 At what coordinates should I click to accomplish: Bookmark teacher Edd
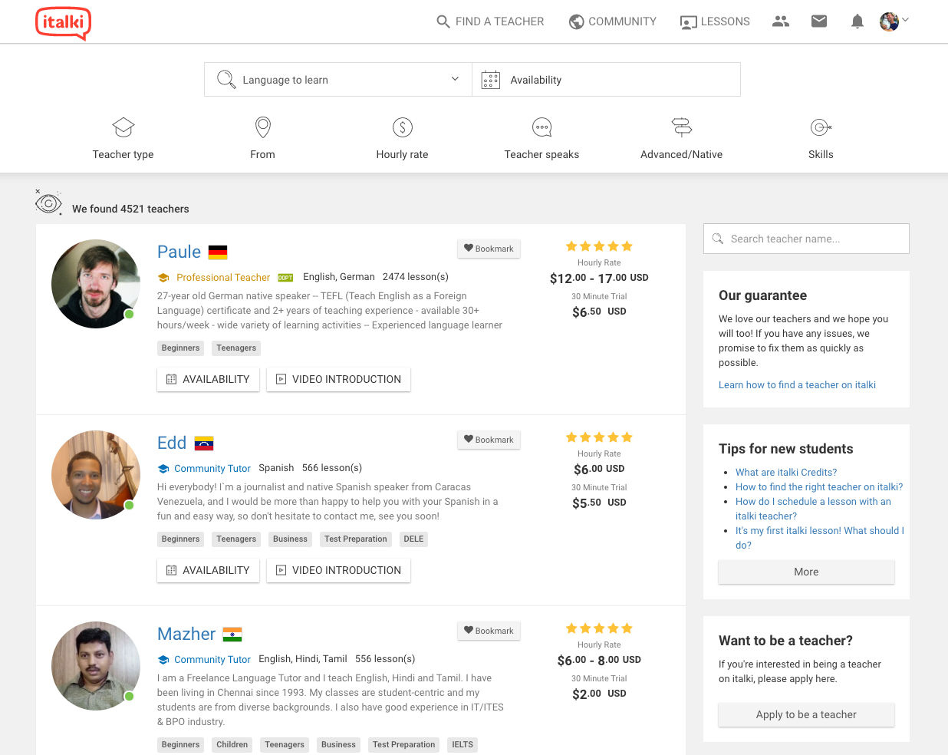click(x=489, y=440)
